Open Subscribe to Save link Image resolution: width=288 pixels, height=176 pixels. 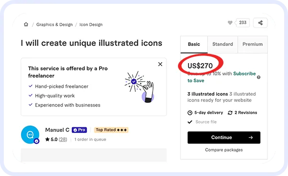[222, 77]
